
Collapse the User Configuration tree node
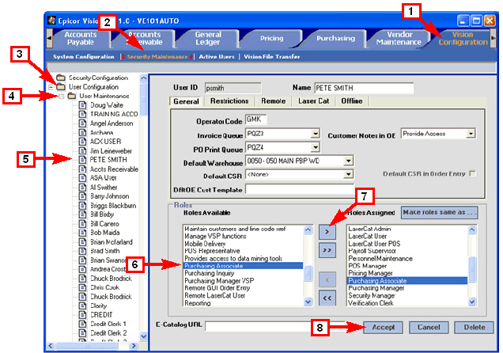coord(51,87)
